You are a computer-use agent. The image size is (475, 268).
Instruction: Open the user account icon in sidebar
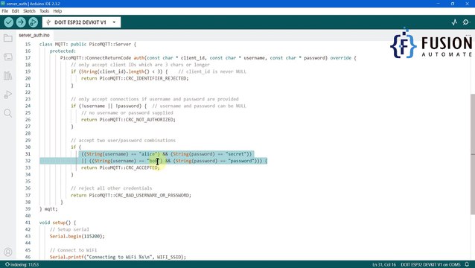click(x=8, y=252)
